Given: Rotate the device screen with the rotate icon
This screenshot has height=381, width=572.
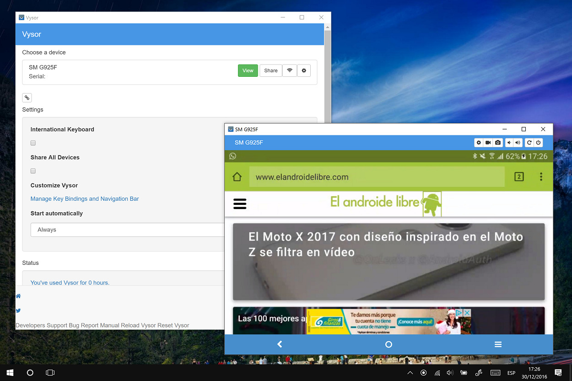Looking at the screenshot, I should point(529,143).
